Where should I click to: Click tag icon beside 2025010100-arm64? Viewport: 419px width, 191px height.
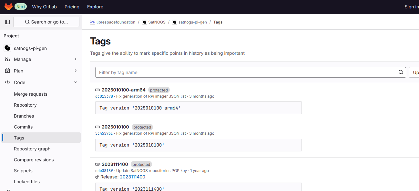(x=98, y=90)
